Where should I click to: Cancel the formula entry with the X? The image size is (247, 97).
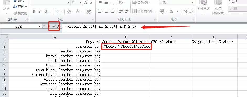coord(50,26)
